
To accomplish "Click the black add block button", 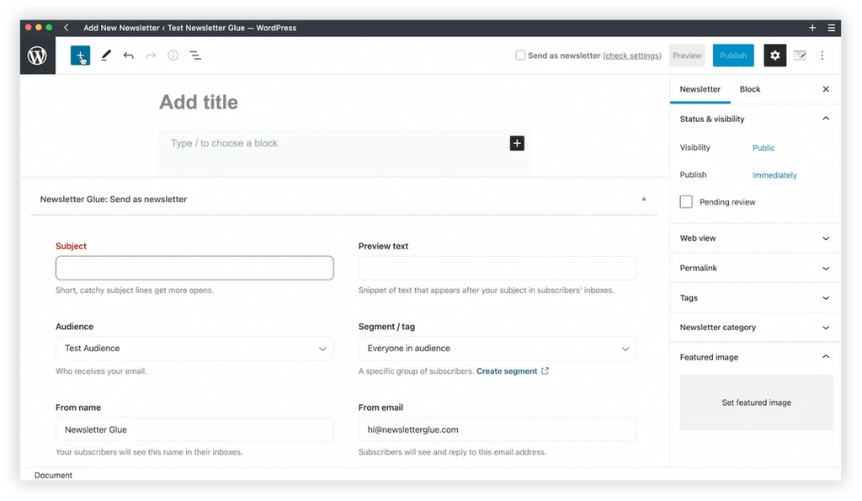I will (x=517, y=143).
